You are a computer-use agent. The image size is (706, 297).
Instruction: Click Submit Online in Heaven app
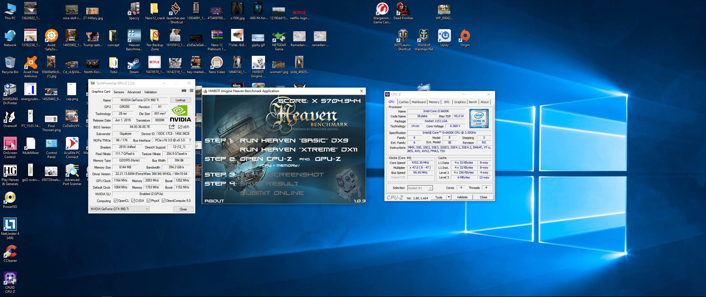272,193
